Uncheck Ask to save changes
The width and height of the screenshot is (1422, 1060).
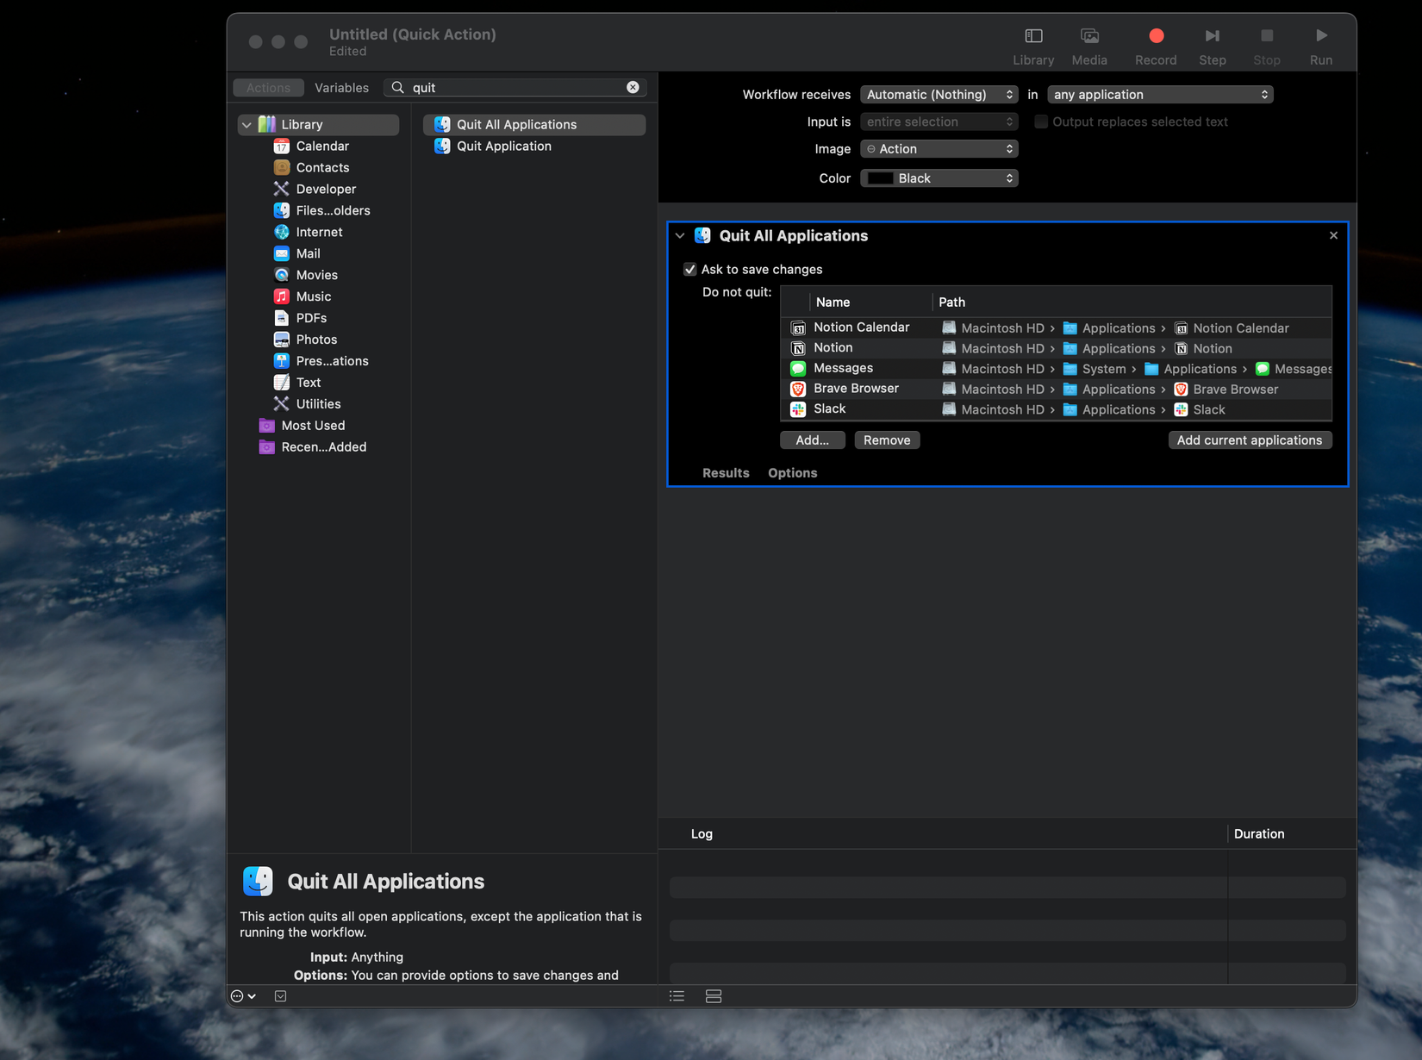689,270
